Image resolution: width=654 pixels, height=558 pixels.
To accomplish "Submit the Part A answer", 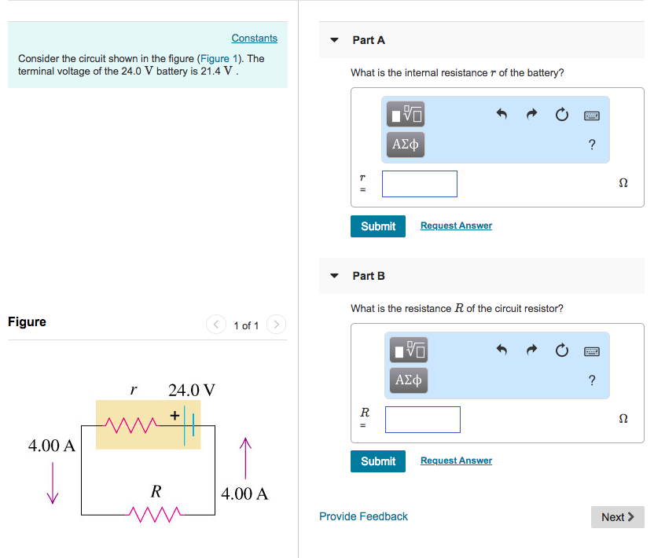I will [x=377, y=226].
